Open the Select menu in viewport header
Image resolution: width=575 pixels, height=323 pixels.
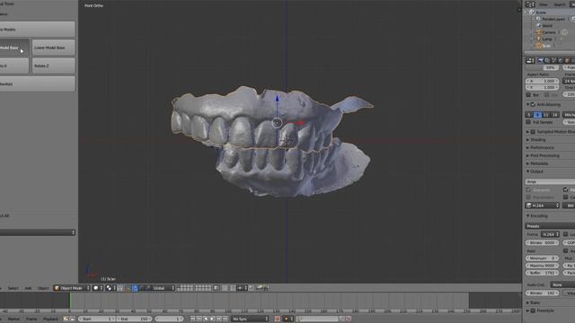[13, 289]
